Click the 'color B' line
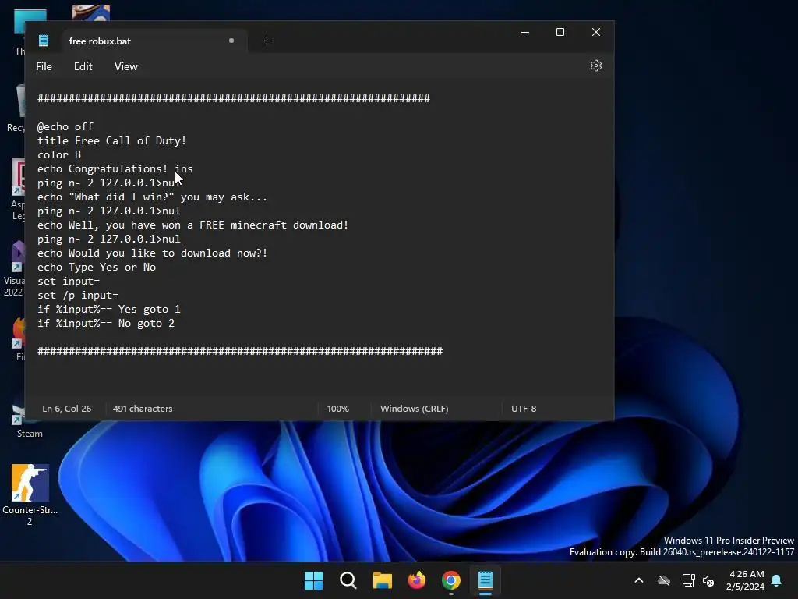The image size is (798, 599). pyautogui.click(x=59, y=155)
